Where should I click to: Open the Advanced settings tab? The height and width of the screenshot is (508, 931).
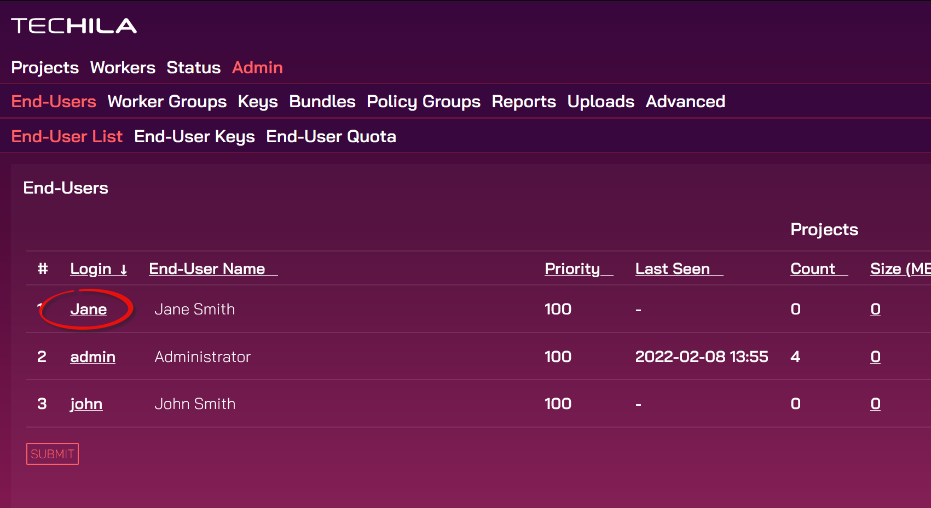(685, 101)
